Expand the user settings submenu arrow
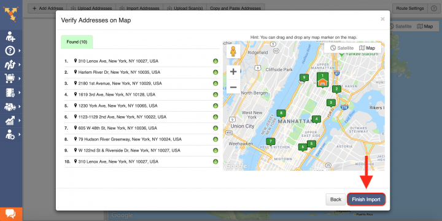Screen dimensions: 442x221 click(x=20, y=134)
